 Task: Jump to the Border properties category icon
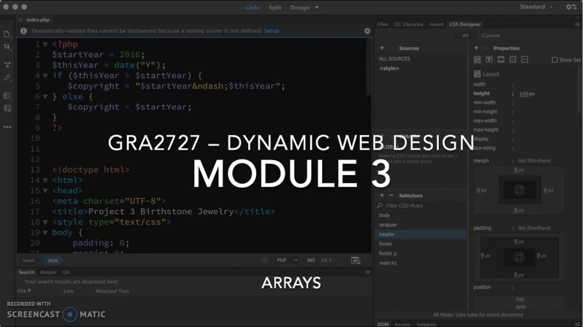tap(501, 59)
